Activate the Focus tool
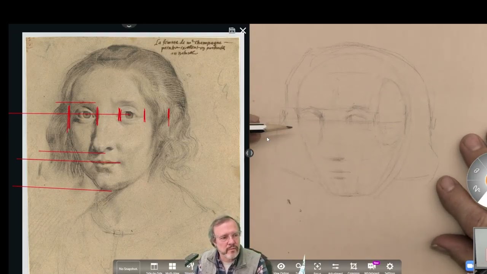The height and width of the screenshot is (274, 487). (317, 268)
